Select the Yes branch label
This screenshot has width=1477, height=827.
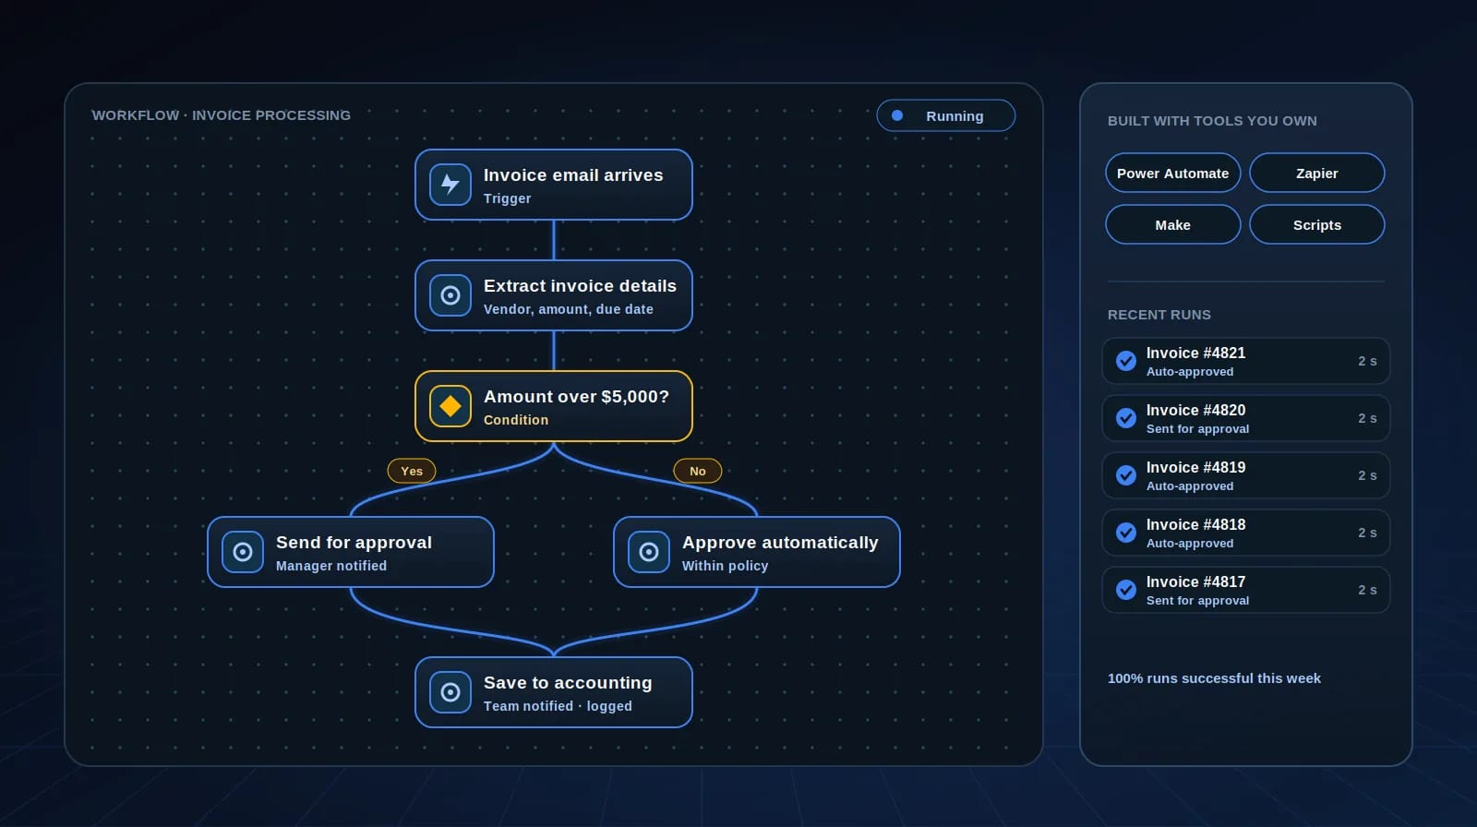[x=412, y=471]
